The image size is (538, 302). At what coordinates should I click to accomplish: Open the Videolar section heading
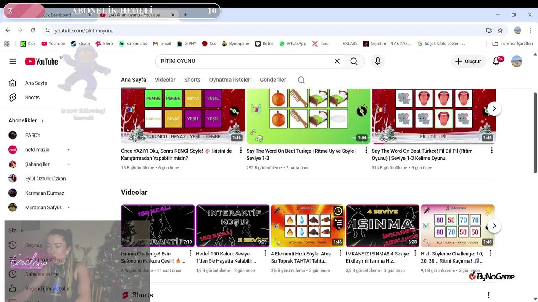pos(134,192)
